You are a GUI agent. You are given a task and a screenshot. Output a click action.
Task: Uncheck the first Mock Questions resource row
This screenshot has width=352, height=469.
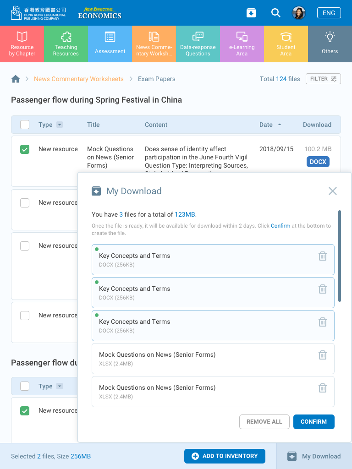(25, 149)
